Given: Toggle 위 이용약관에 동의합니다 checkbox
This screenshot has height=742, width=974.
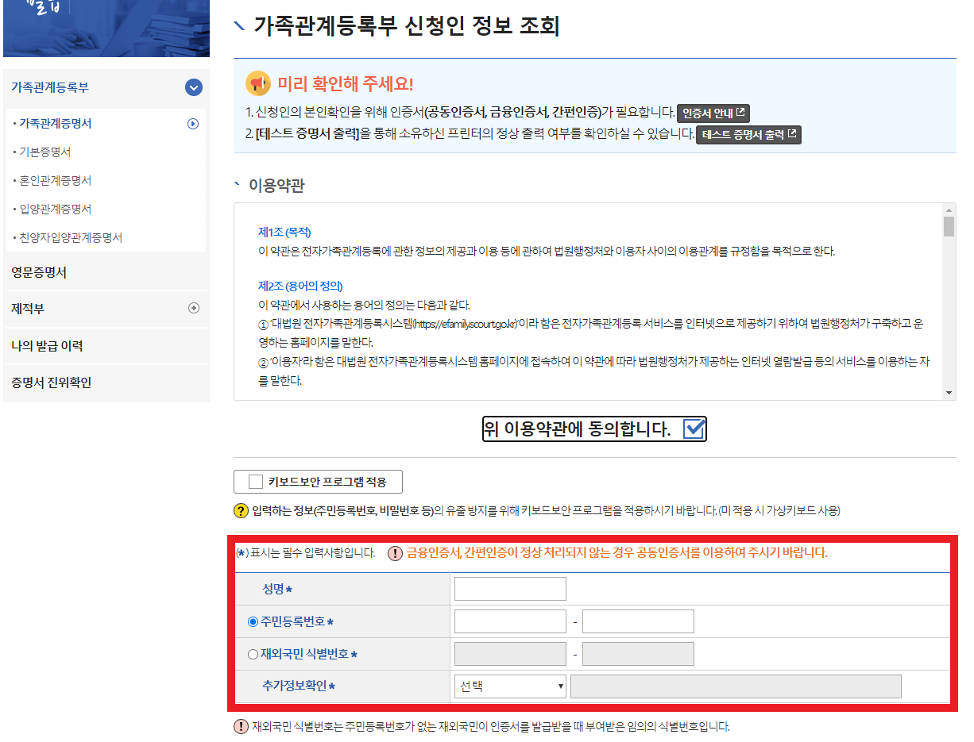Looking at the screenshot, I should 694,429.
